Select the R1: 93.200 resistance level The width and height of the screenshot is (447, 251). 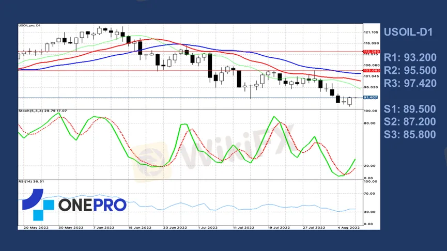pyautogui.click(x=409, y=57)
